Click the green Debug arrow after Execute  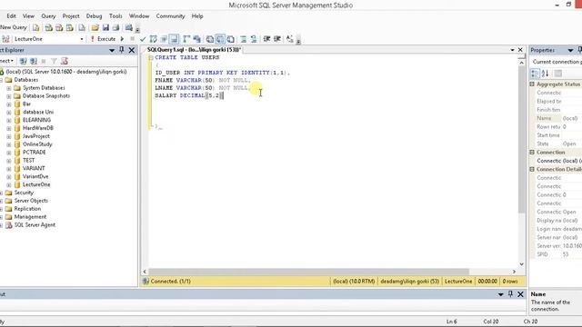[122, 39]
